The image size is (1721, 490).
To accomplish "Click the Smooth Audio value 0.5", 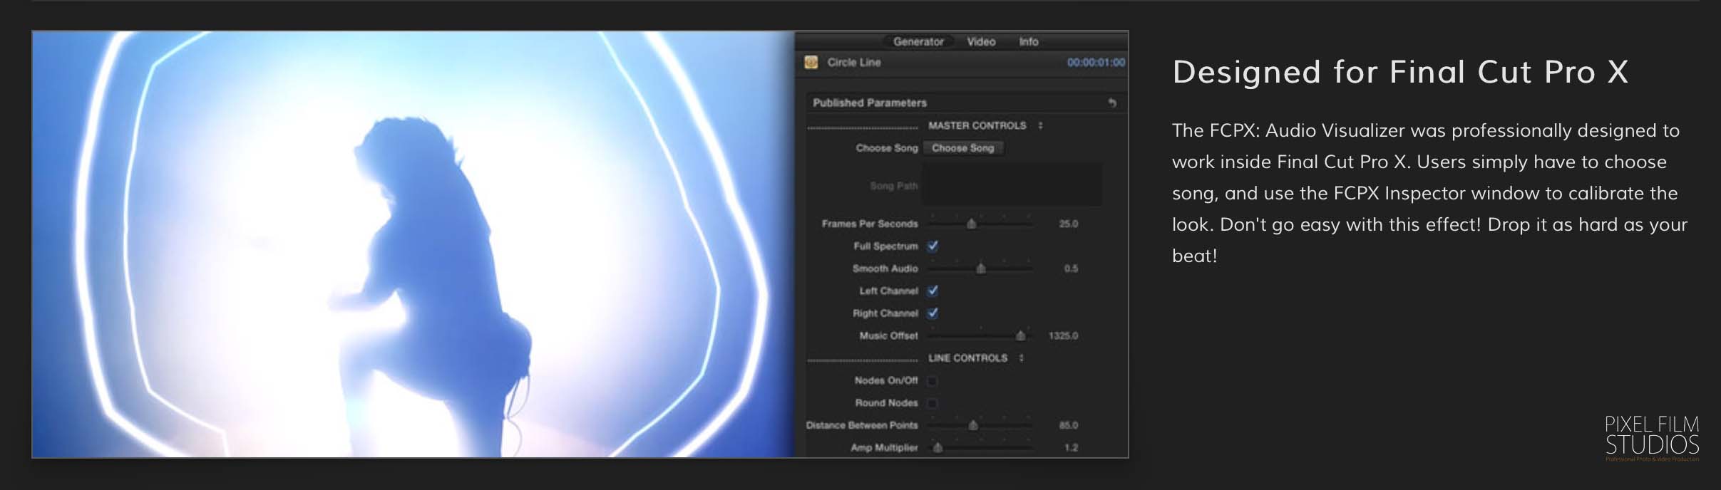I will point(1071,269).
